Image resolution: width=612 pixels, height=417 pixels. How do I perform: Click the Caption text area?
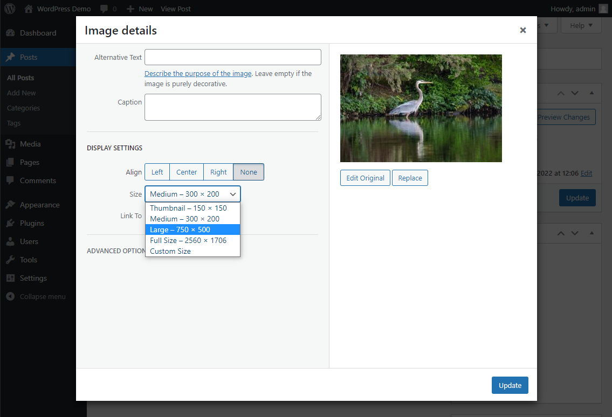point(233,107)
